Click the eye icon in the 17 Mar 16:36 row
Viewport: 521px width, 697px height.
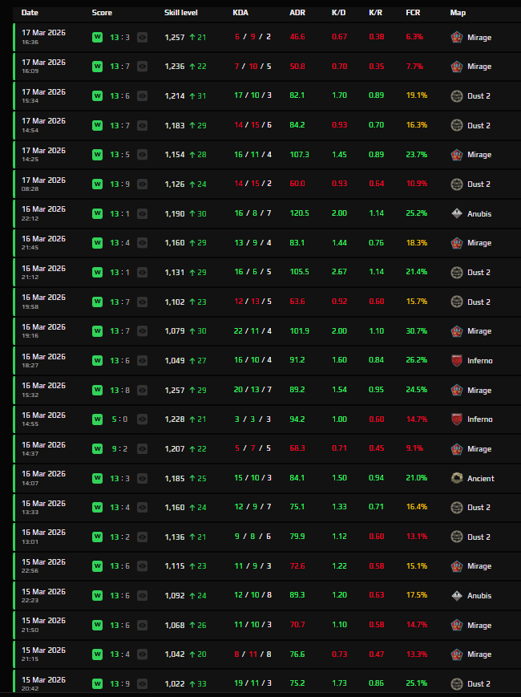coord(142,38)
